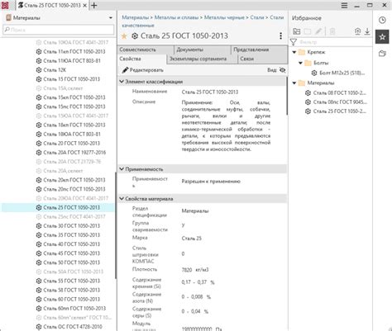The image size is (392, 331).
Task: Click gear icon of Сталь 40 ГОСТ 1050-2013
Action: tap(39, 244)
